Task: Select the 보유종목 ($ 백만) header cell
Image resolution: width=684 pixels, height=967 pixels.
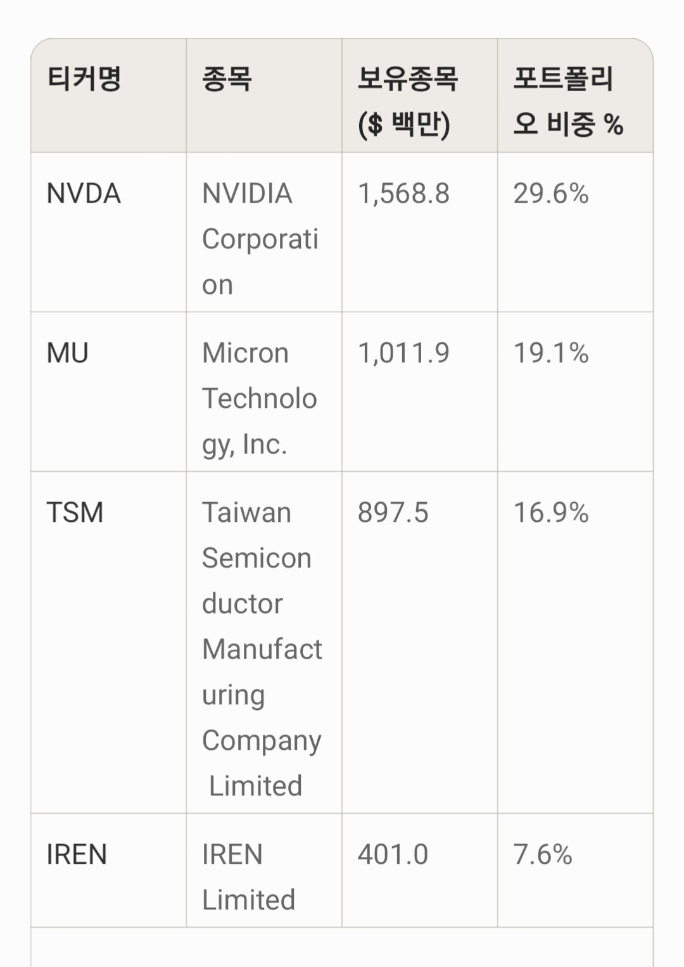Action: pyautogui.click(x=420, y=95)
